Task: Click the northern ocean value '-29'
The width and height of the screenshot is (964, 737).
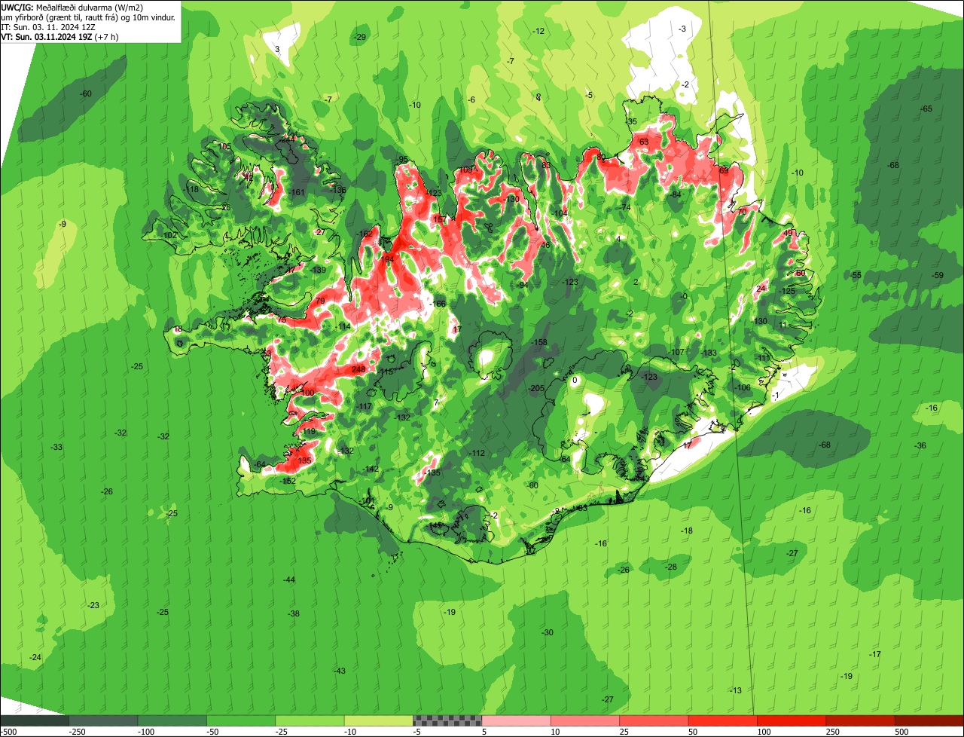Action: (360, 38)
